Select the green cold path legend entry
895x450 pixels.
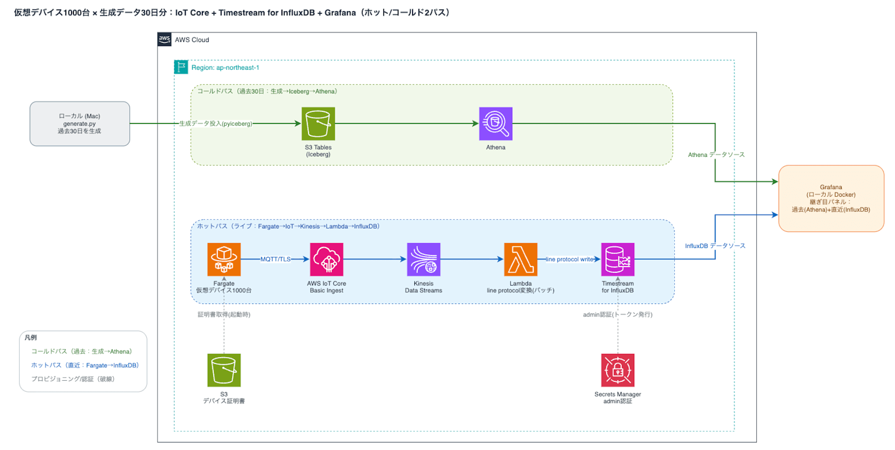coord(82,351)
